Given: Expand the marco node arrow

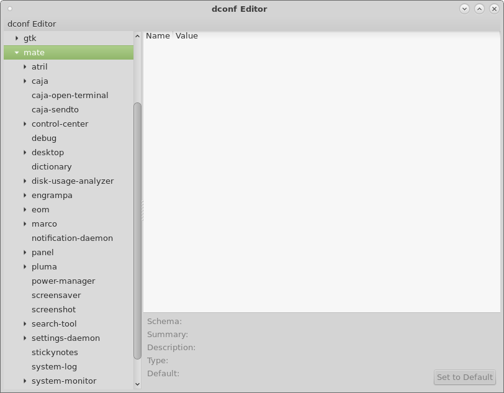Looking at the screenshot, I should pos(25,224).
